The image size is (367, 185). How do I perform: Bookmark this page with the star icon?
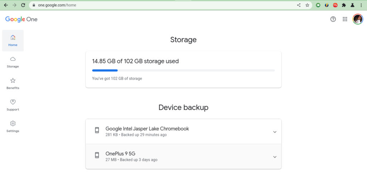click(x=307, y=5)
